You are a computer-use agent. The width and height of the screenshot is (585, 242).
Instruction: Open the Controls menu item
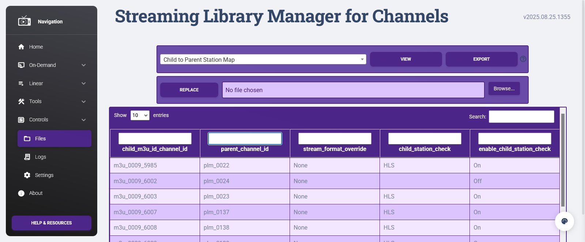coord(39,120)
